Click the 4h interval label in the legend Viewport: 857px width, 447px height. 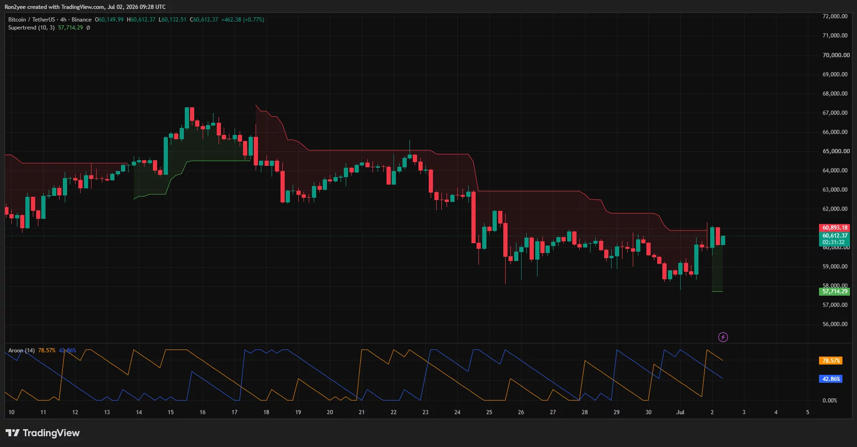[63, 20]
